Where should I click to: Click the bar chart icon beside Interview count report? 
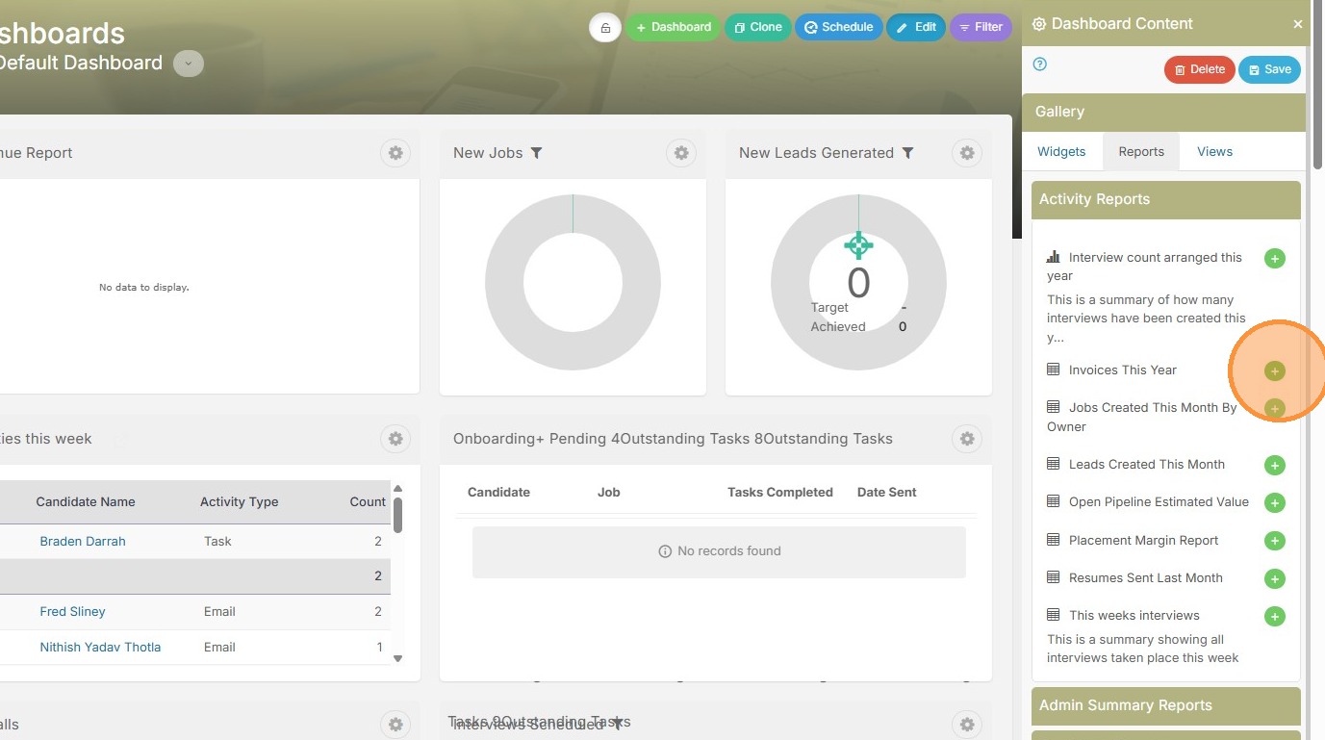click(x=1053, y=257)
